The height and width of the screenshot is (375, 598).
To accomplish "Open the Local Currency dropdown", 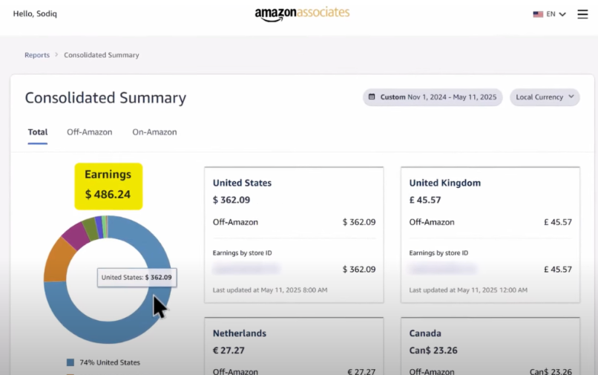I will 545,97.
